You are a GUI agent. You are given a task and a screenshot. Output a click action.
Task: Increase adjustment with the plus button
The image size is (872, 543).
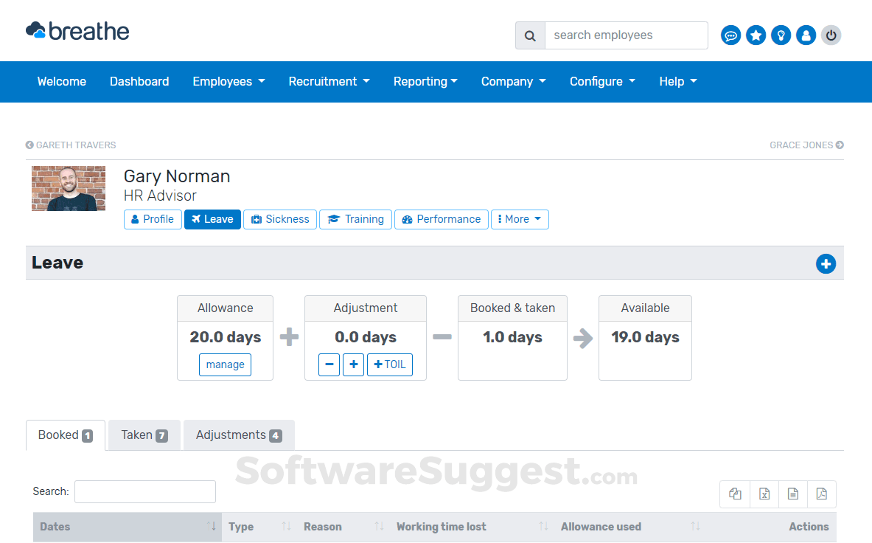tap(353, 364)
